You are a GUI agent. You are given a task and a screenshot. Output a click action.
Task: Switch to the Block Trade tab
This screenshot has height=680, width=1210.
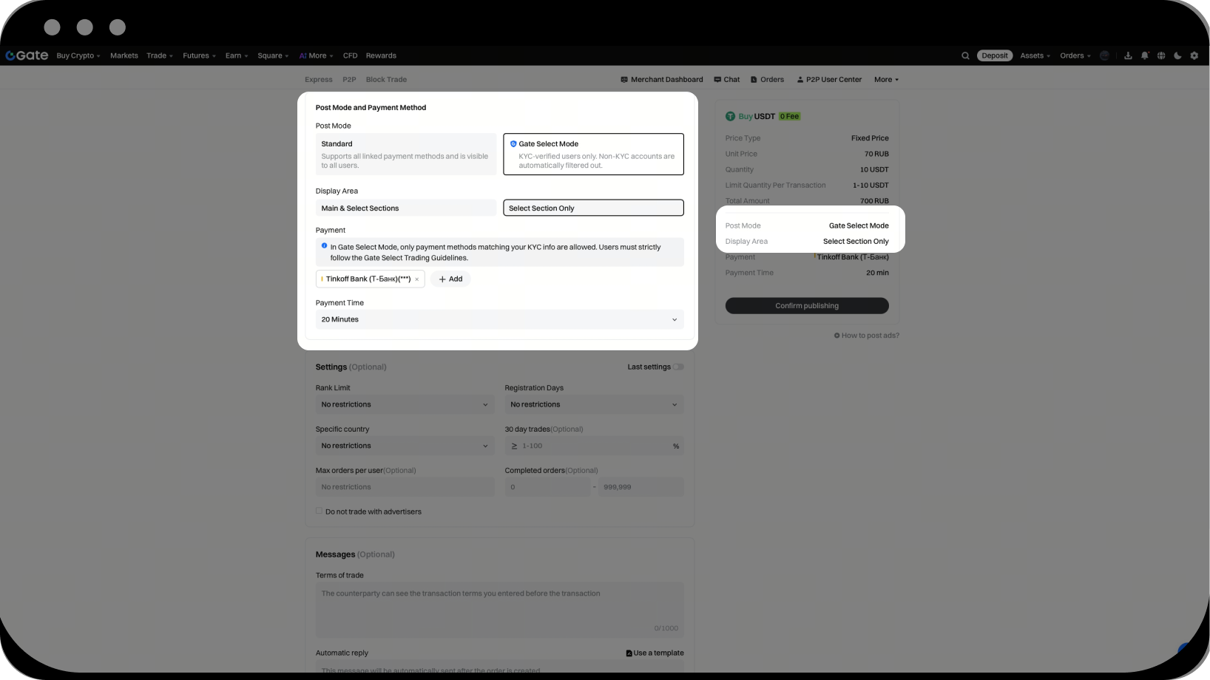click(386, 80)
